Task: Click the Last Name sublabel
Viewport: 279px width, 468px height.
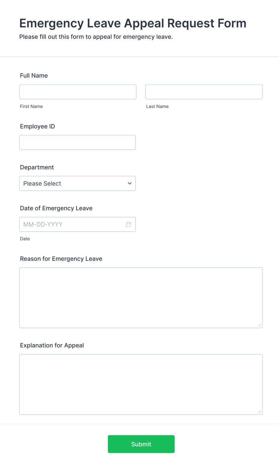Action: [157, 106]
